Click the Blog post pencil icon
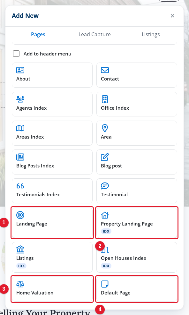 105,157
